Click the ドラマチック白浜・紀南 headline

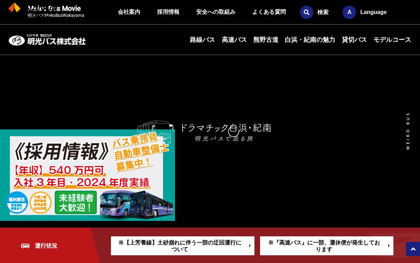point(225,128)
